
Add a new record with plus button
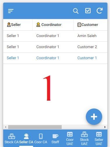[94, 117]
